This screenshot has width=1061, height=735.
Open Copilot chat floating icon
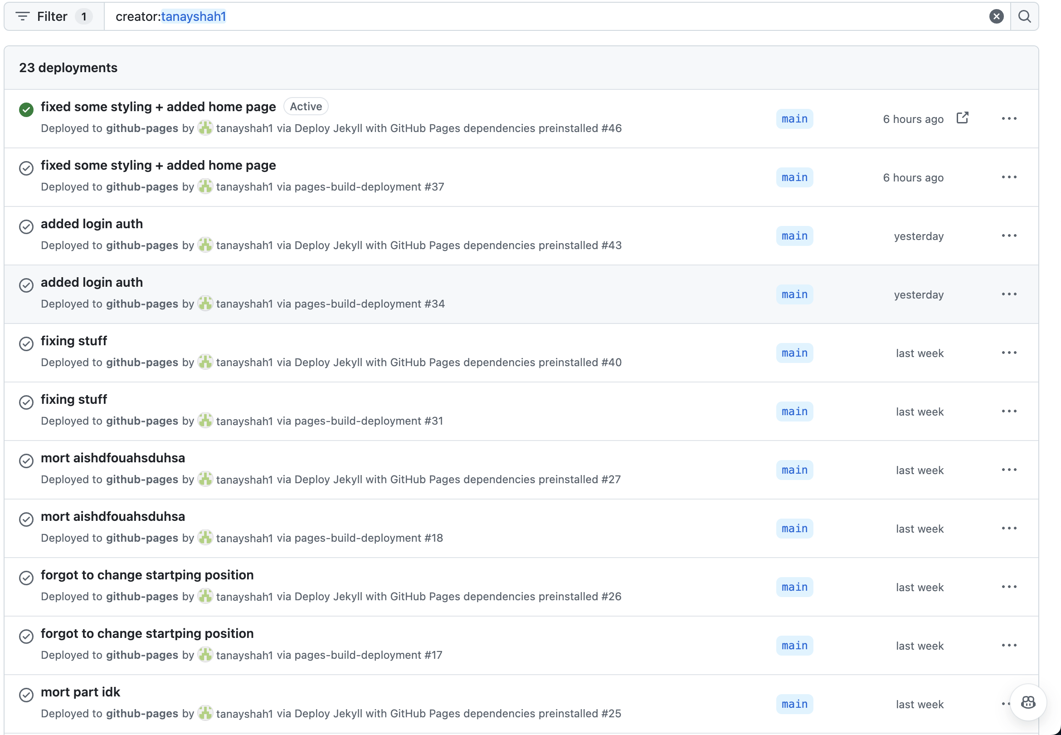coord(1028,702)
